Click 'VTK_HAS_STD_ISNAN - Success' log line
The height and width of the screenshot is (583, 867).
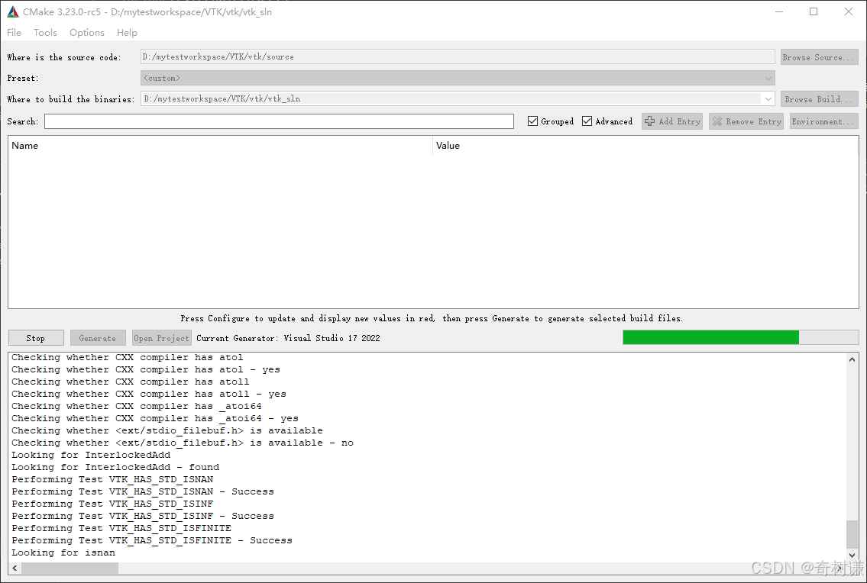tap(143, 491)
